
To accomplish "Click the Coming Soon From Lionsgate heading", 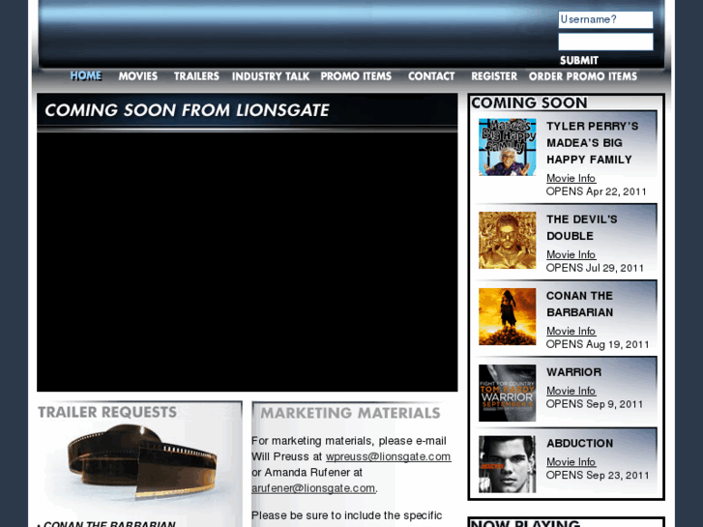I will (x=187, y=110).
